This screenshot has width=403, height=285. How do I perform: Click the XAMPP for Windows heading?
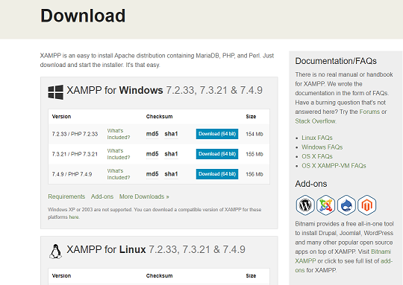(x=164, y=90)
